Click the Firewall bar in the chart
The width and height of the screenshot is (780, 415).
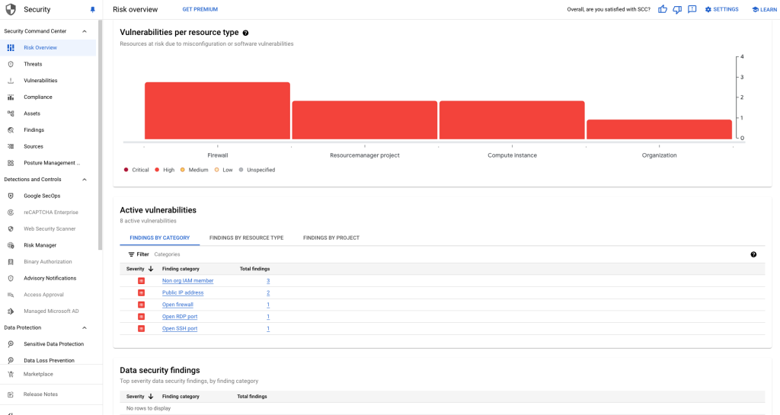tap(217, 111)
